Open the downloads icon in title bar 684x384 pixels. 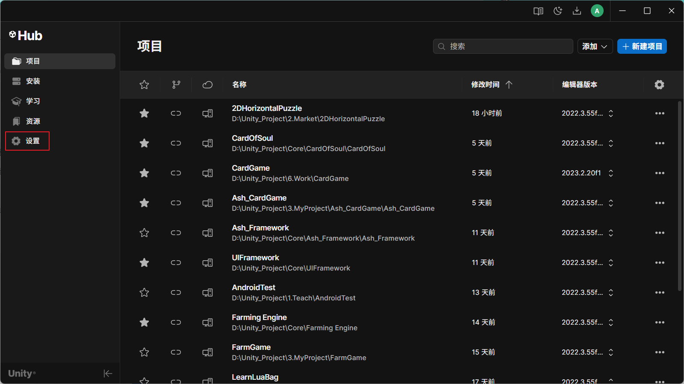coord(577,11)
